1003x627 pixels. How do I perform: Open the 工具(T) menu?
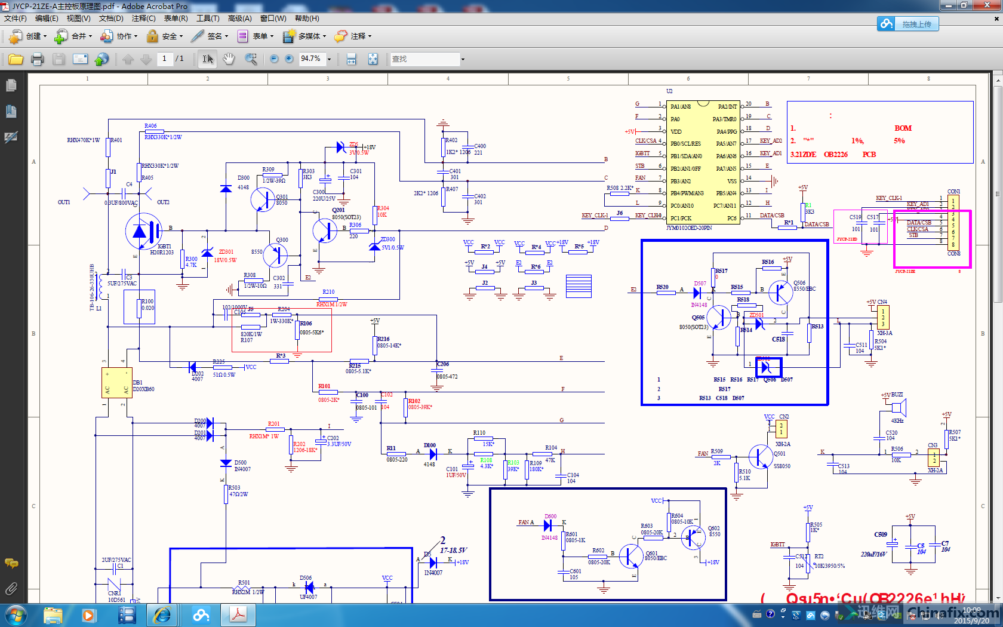pos(208,19)
